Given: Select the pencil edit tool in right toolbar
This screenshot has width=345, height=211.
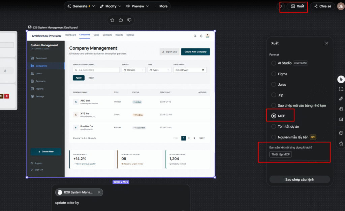Looking at the screenshot, I should coord(341,99).
